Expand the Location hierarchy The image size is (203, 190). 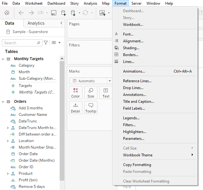coord(8,141)
